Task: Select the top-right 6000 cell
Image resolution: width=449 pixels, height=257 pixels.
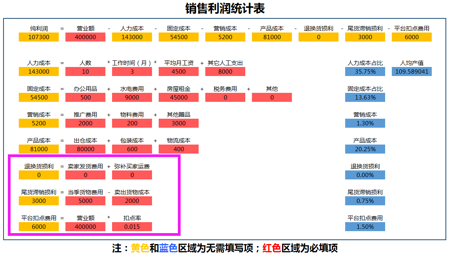Action: click(412, 37)
